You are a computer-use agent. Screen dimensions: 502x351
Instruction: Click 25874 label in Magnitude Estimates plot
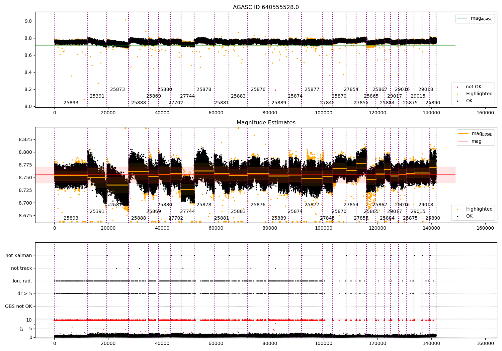click(x=295, y=212)
